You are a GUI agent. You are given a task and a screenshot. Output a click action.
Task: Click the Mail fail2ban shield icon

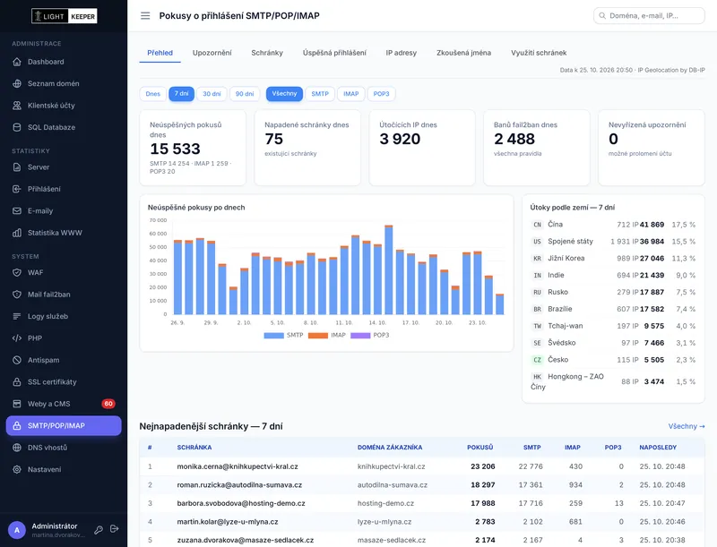tap(17, 295)
